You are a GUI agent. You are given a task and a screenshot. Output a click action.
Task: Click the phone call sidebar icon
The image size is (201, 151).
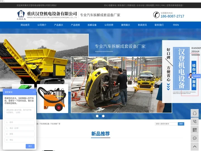click(x=195, y=121)
